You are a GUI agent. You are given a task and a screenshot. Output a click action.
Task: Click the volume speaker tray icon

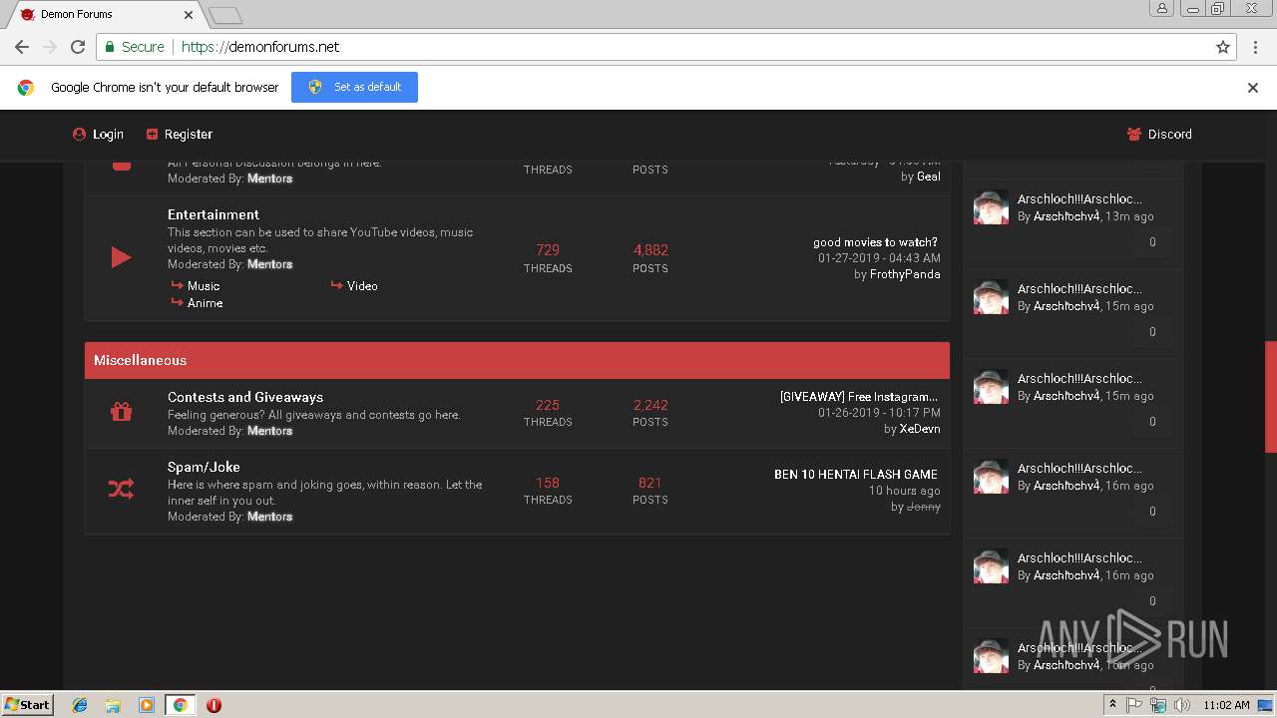(x=1182, y=705)
